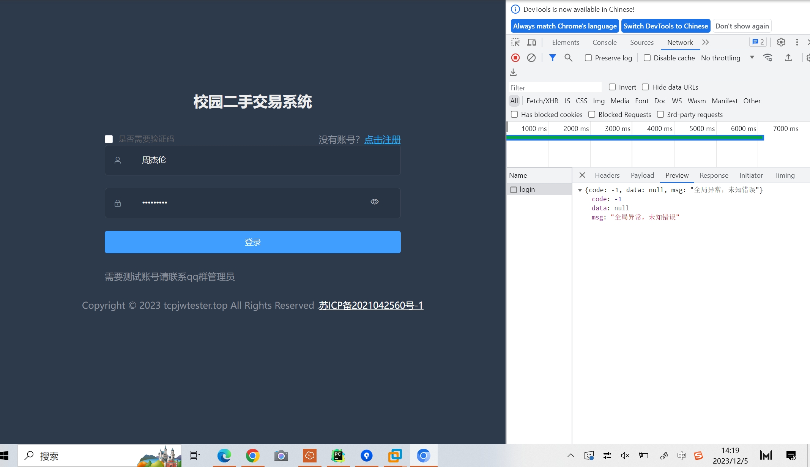Enable the Preserve log checkbox
Viewport: 810px width, 467px height.
588,58
